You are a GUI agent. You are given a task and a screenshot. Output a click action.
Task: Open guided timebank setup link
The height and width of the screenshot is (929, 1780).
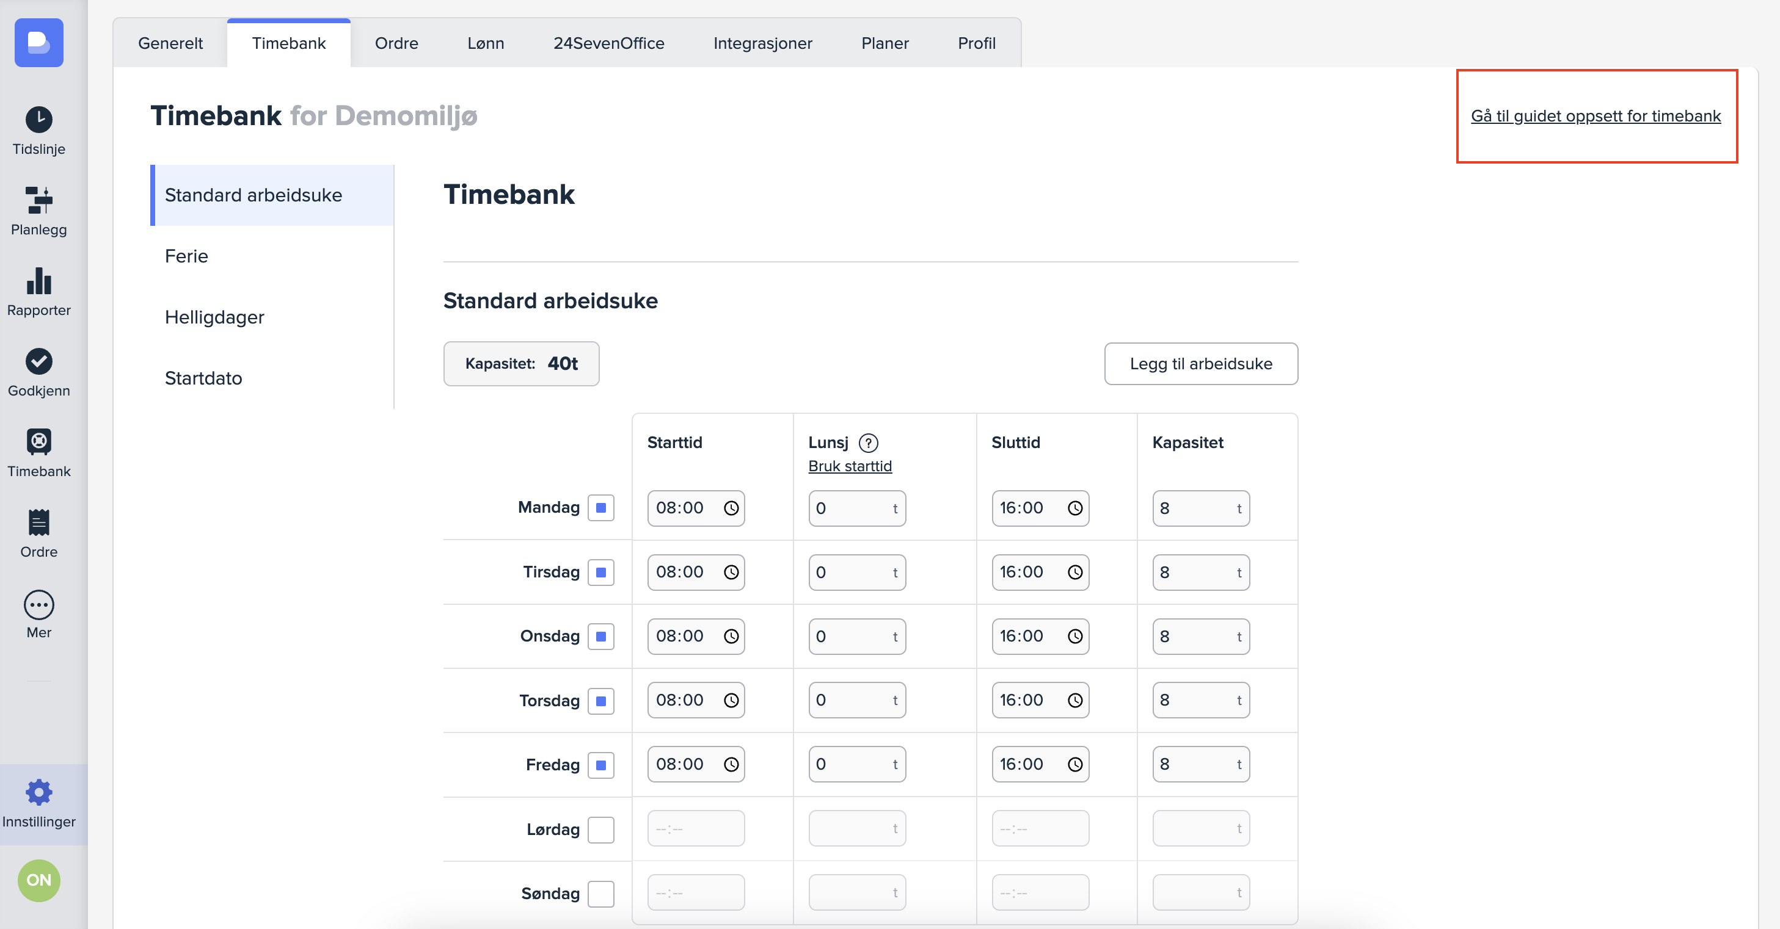pos(1595,116)
